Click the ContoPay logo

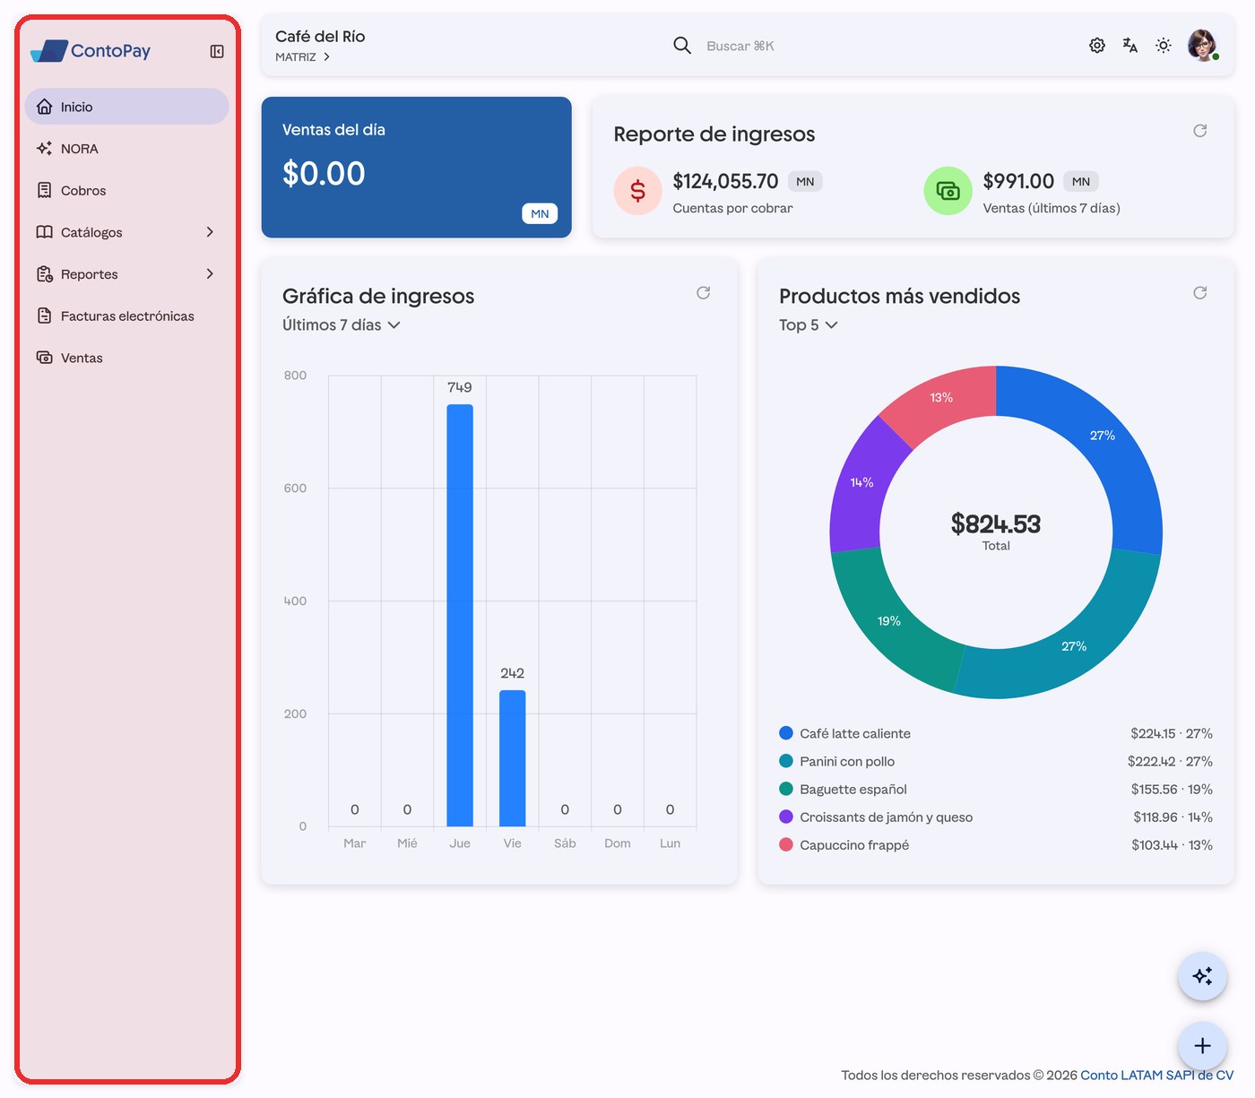point(91,51)
